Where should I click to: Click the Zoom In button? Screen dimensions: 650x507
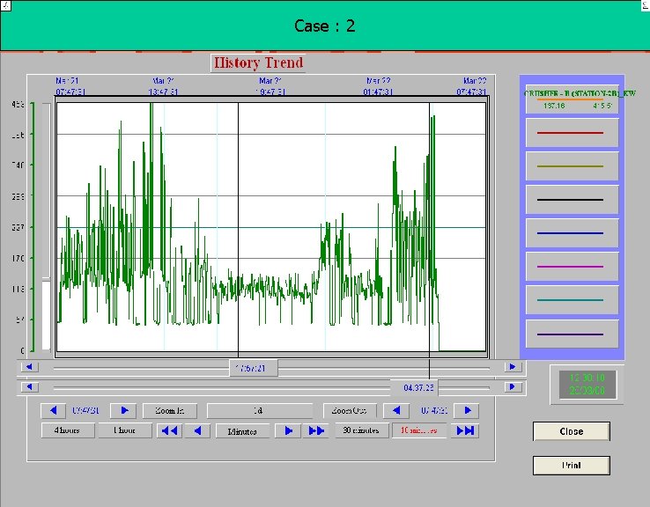coord(170,410)
